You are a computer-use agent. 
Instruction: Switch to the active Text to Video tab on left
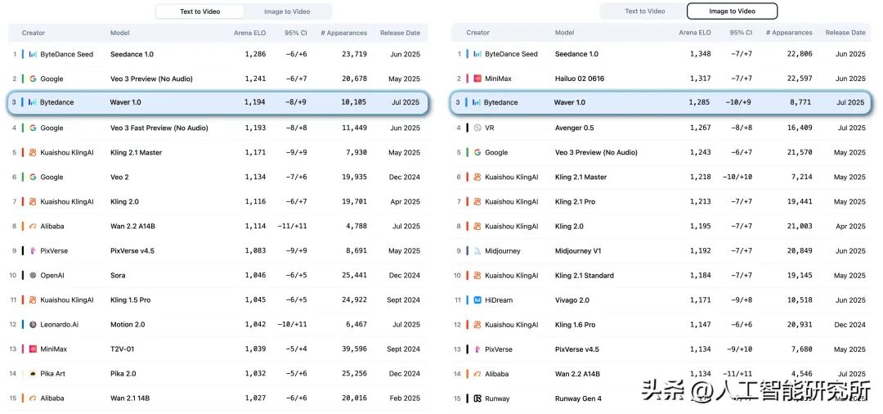tap(199, 11)
